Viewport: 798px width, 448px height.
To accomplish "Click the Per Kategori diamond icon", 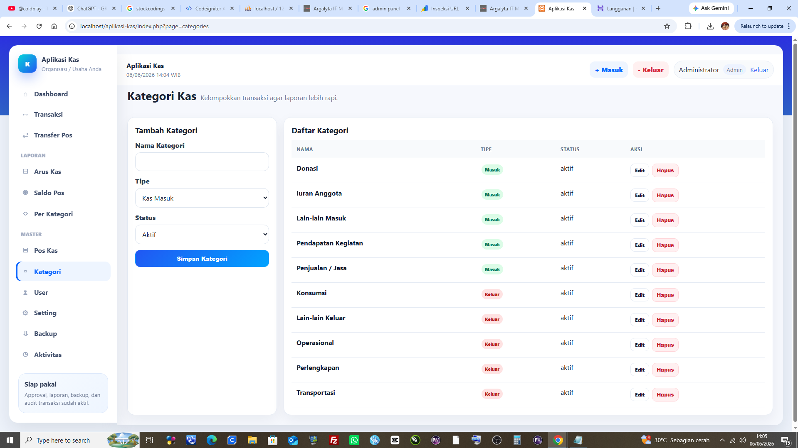I will [x=25, y=214].
